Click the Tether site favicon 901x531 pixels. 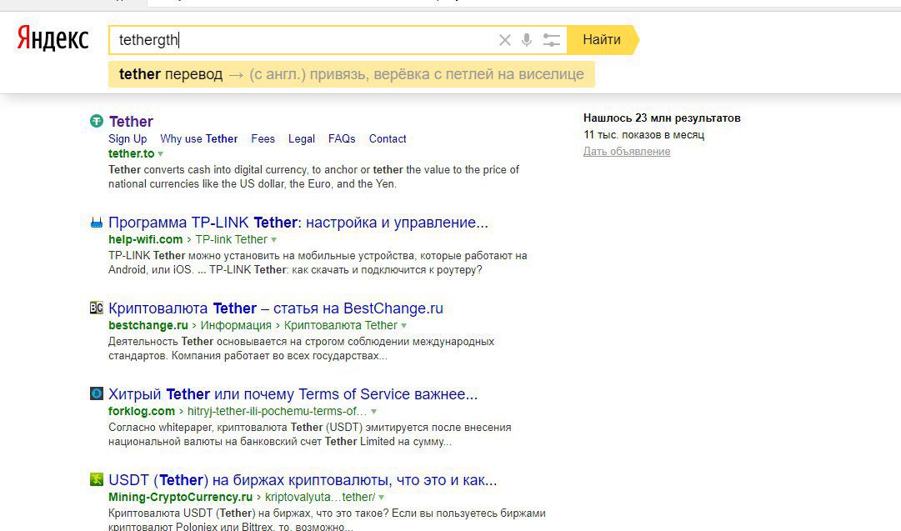click(97, 121)
